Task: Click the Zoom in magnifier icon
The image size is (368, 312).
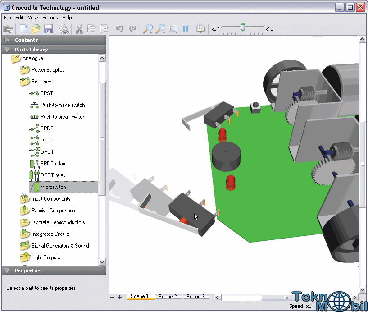Action: pyautogui.click(x=147, y=29)
